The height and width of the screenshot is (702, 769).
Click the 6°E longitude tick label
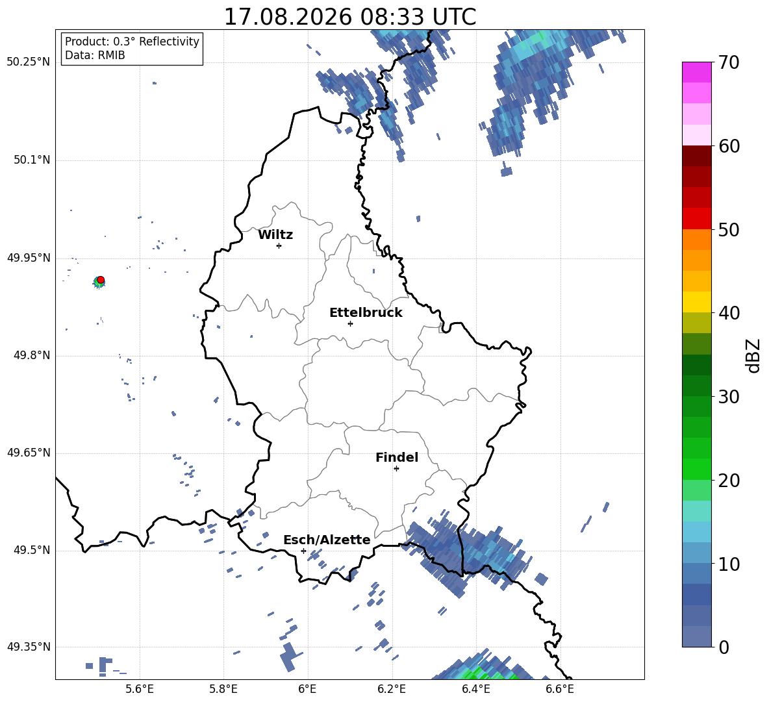(x=307, y=689)
